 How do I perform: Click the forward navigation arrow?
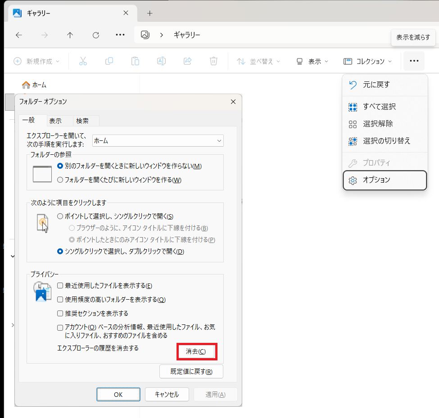click(x=44, y=35)
